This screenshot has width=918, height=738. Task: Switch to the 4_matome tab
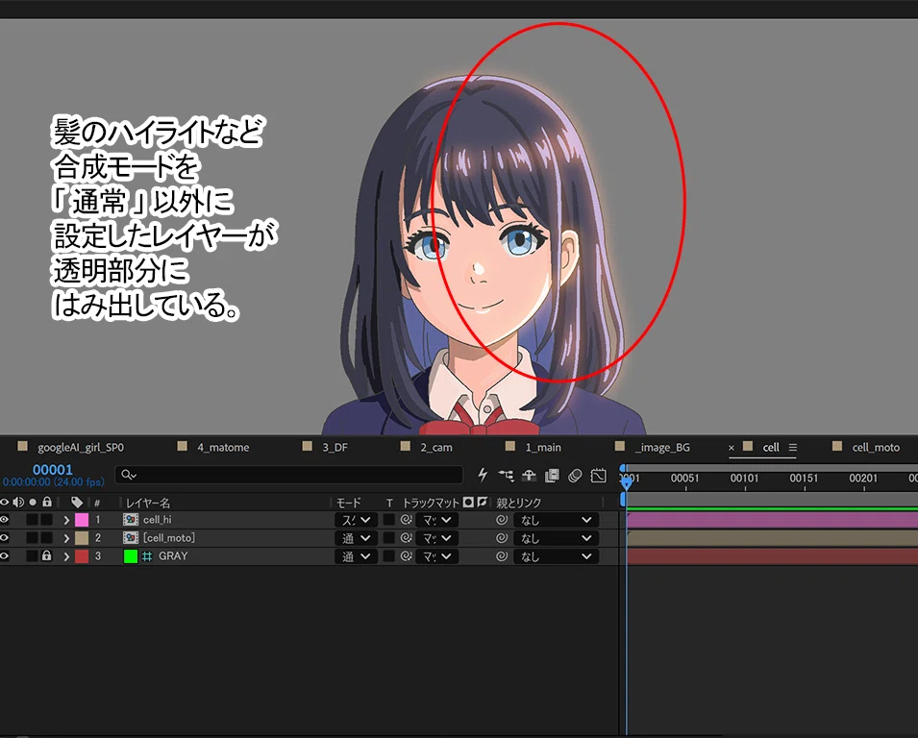[223, 447]
